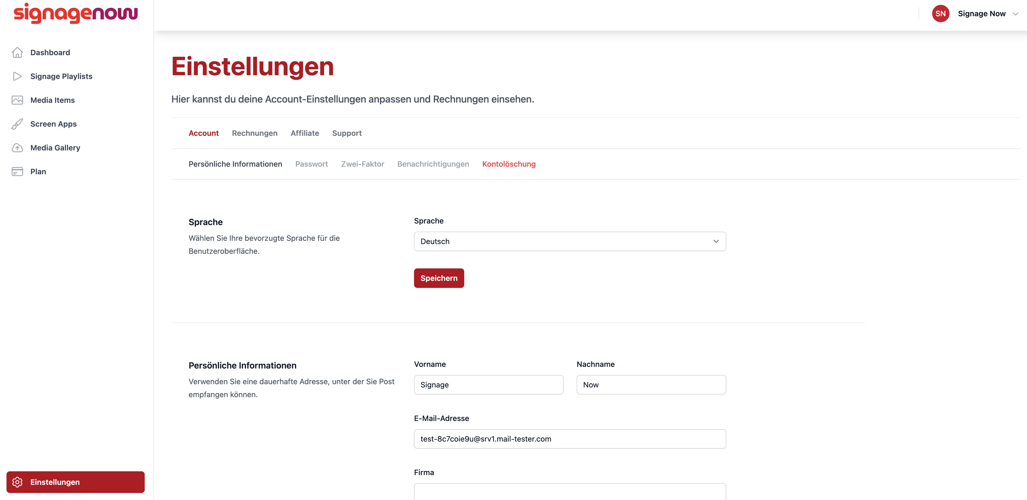Click the Sprache section heading
This screenshot has height=500, width=1027.
pyautogui.click(x=206, y=222)
